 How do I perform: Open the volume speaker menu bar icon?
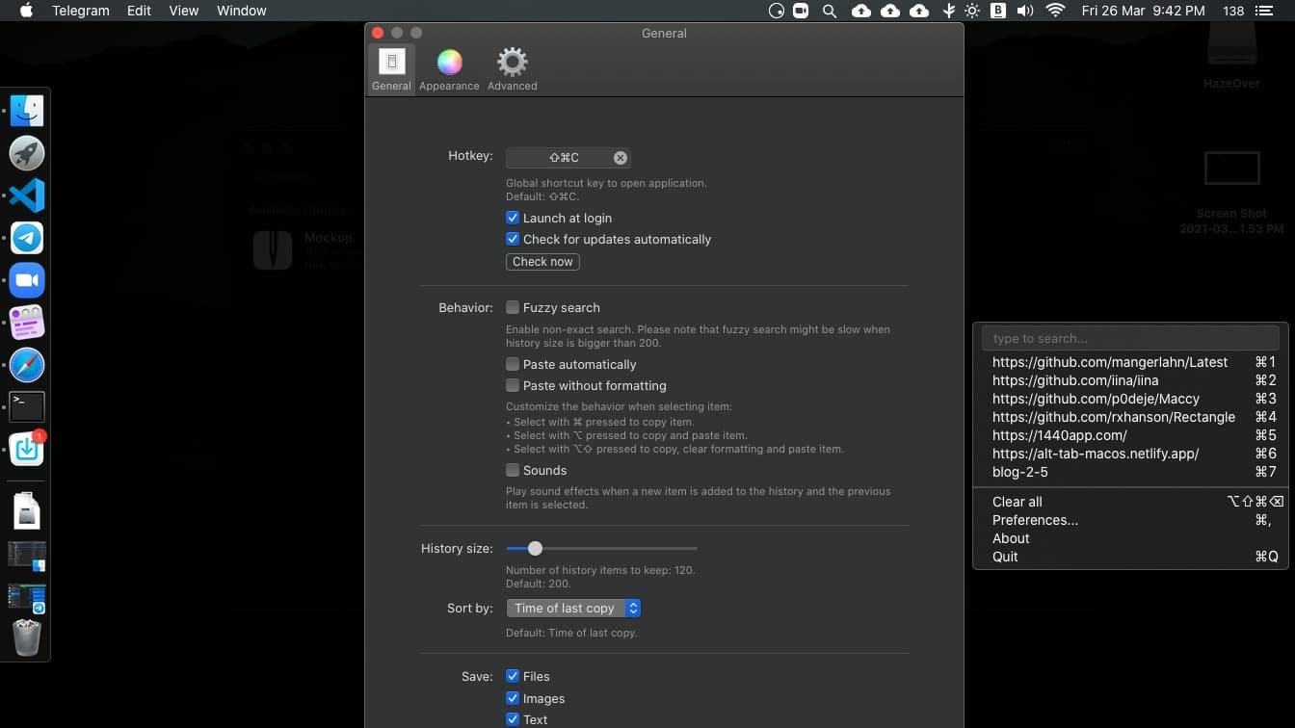[1025, 11]
